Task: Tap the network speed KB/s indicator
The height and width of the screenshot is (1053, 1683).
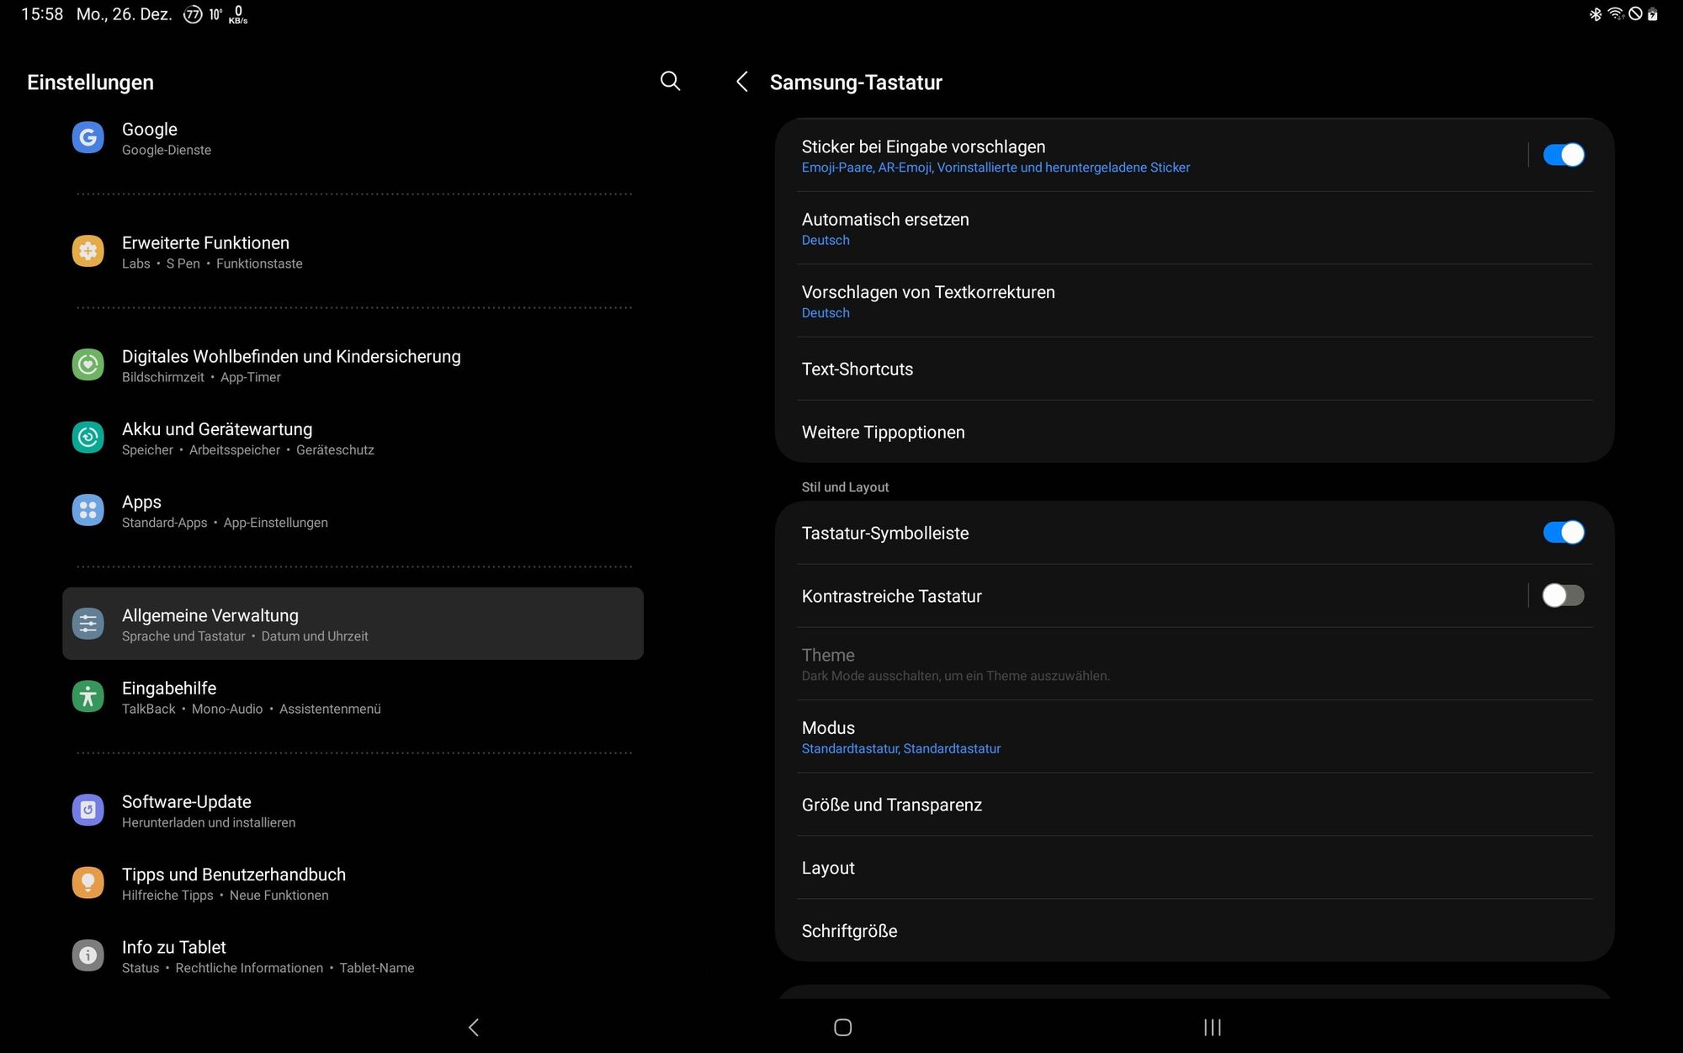Action: coord(238,14)
